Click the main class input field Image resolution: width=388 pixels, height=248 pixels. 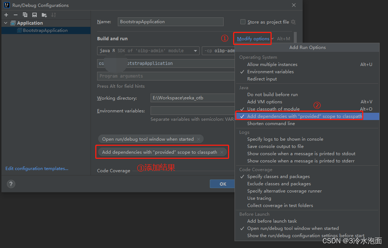click(x=166, y=63)
